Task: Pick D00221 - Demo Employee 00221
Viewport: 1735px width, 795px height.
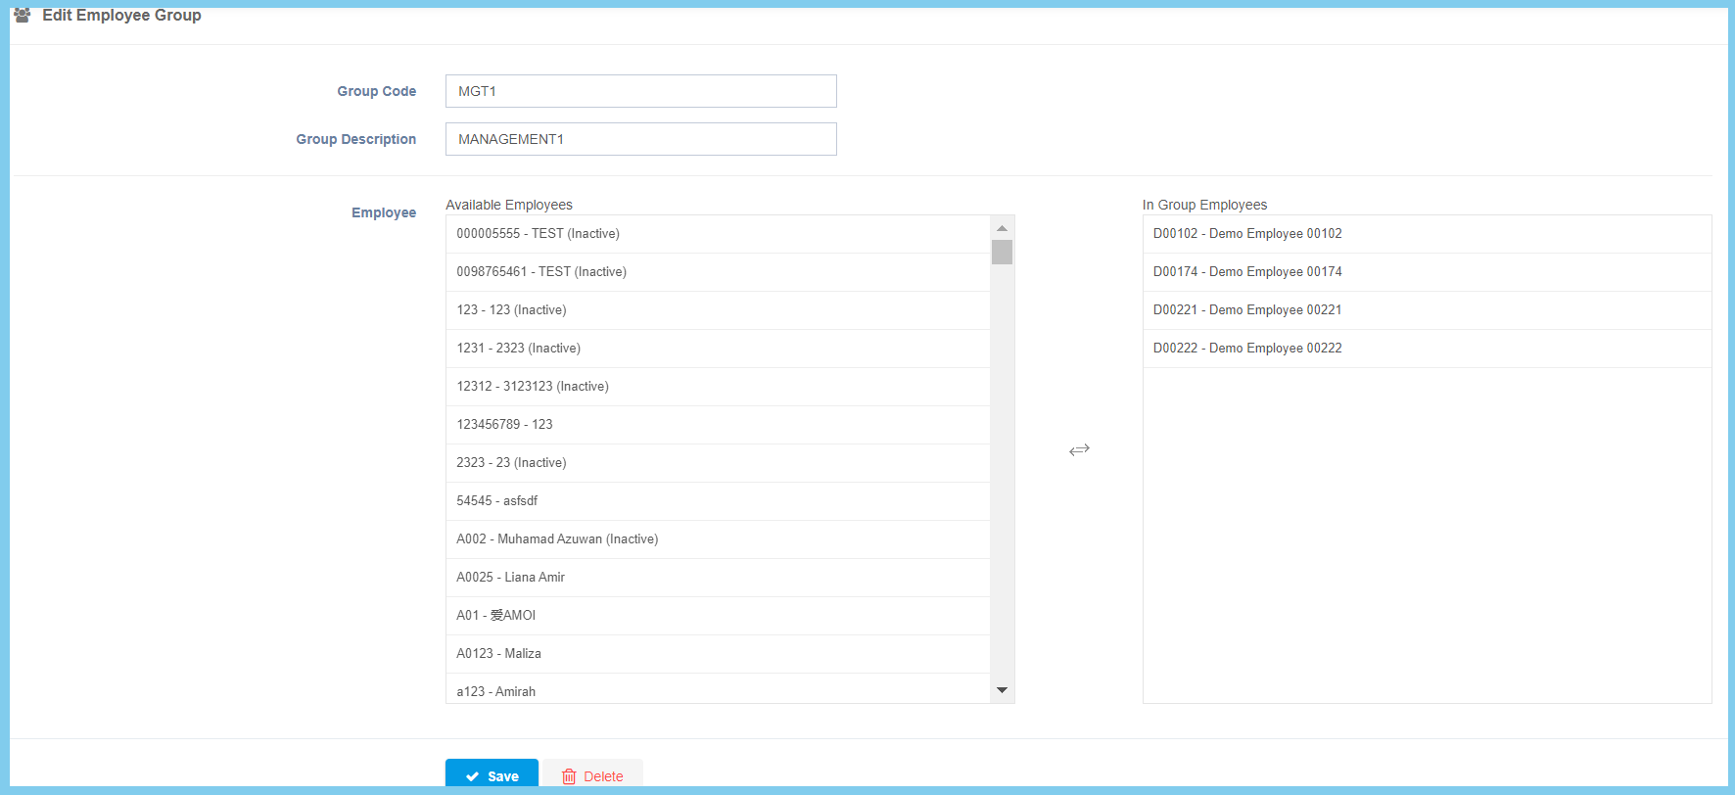Action: point(1426,310)
